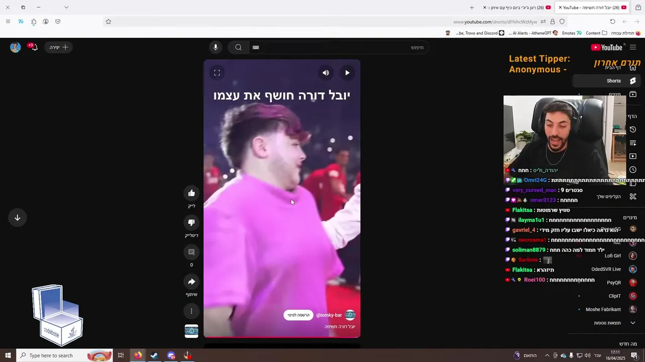Bookmark this page with star icon

tap(108, 22)
